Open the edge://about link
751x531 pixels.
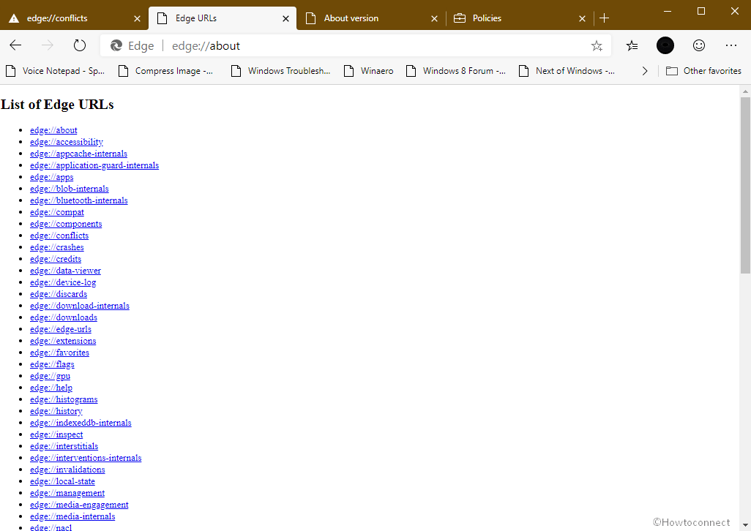tap(53, 130)
